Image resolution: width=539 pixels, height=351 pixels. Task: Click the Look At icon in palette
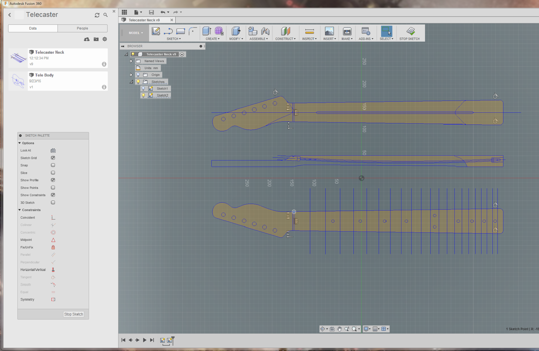point(53,151)
